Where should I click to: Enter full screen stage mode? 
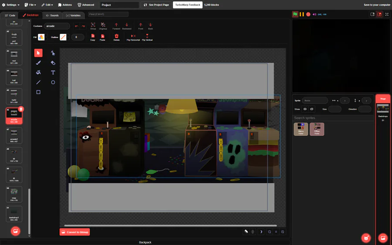(387, 14)
